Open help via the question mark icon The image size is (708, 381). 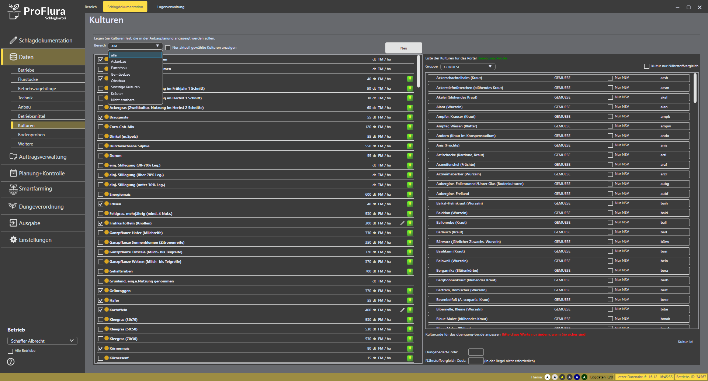click(11, 362)
